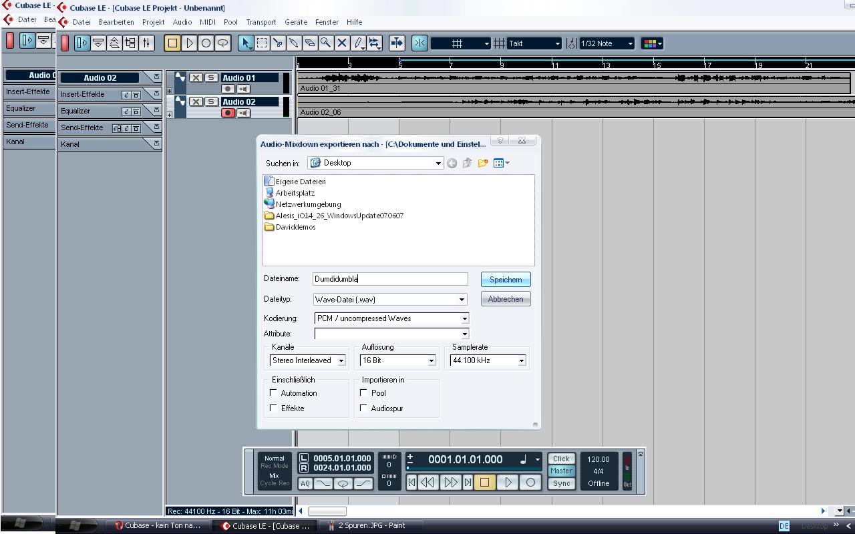
Task: Go back to previous folder in dialog
Action: (452, 163)
